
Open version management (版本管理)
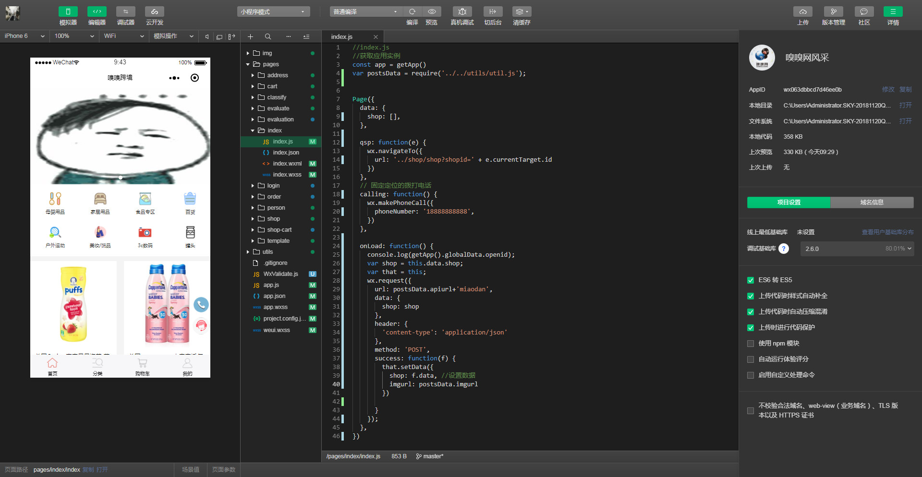[833, 12]
